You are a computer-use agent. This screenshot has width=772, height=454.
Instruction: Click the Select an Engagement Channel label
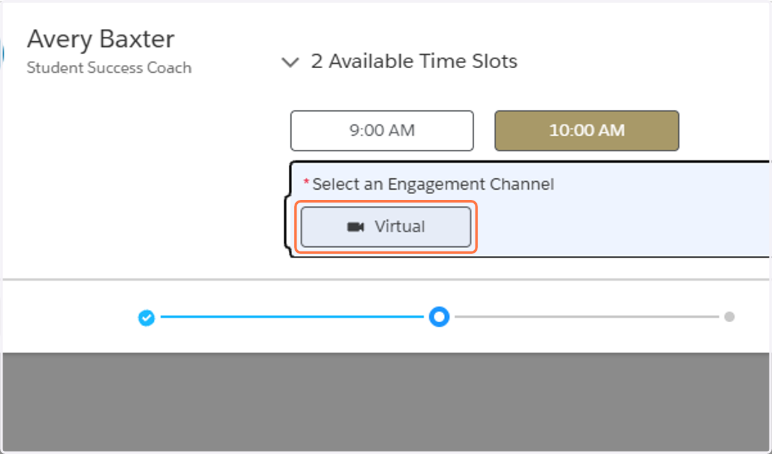pyautogui.click(x=432, y=185)
